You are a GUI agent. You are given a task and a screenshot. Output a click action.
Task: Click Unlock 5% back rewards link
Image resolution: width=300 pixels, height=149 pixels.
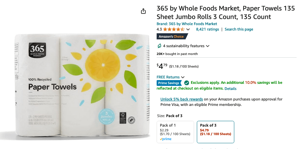pyautogui.click(x=181, y=99)
